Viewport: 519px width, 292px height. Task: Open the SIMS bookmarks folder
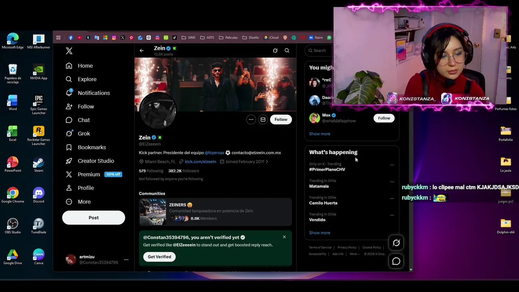pyautogui.click(x=189, y=38)
